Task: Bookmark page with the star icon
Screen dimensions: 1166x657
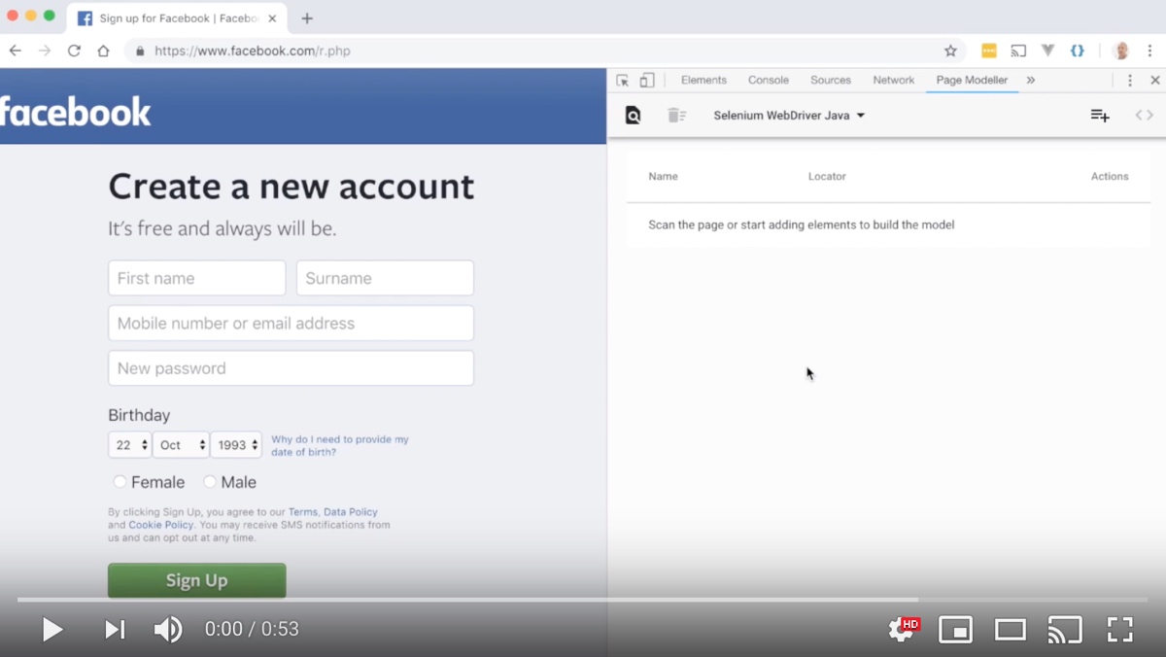Action: pyautogui.click(x=950, y=51)
